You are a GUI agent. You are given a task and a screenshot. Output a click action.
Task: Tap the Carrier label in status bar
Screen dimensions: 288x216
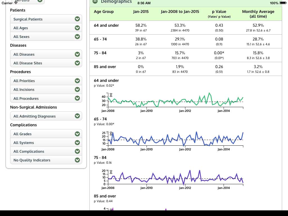click(x=7, y=3)
